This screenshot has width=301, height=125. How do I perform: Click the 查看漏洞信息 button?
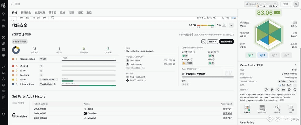[x=227, y=42]
